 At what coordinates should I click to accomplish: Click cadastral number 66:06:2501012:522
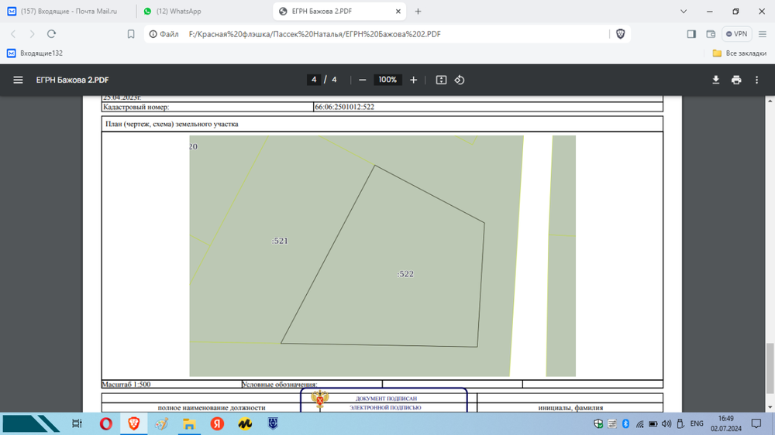click(345, 107)
